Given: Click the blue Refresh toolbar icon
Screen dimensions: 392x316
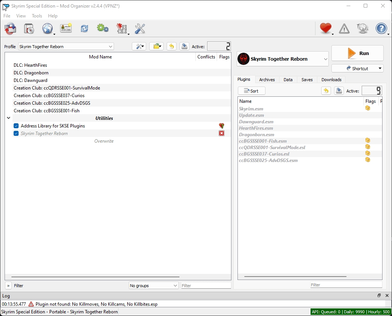Looking at the screenshot, I should click(x=84, y=29).
